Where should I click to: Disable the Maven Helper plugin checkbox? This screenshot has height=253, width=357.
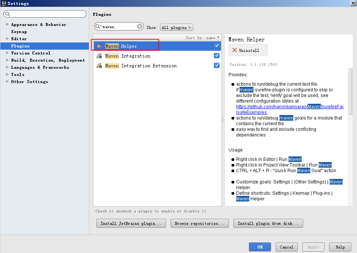coord(217,46)
